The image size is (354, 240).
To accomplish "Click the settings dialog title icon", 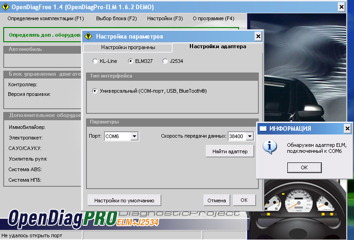I will (x=88, y=36).
